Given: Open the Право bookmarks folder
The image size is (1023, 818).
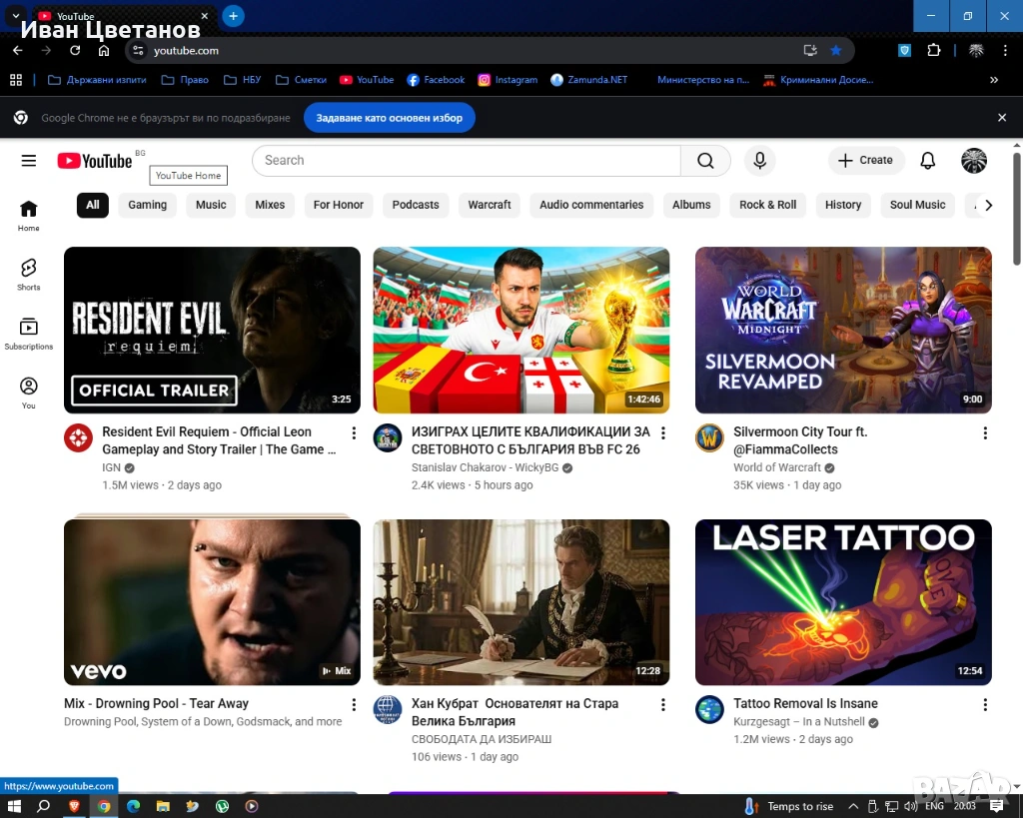Looking at the screenshot, I should click(x=186, y=80).
